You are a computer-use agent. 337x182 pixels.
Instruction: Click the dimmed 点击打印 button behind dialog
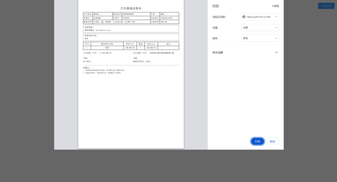tap(326, 6)
